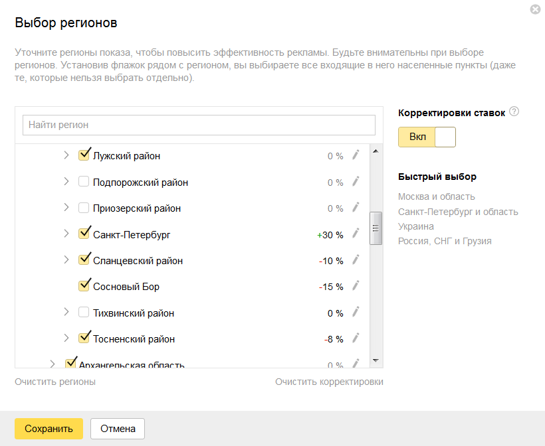Expand the Архангельская область node

[53, 364]
